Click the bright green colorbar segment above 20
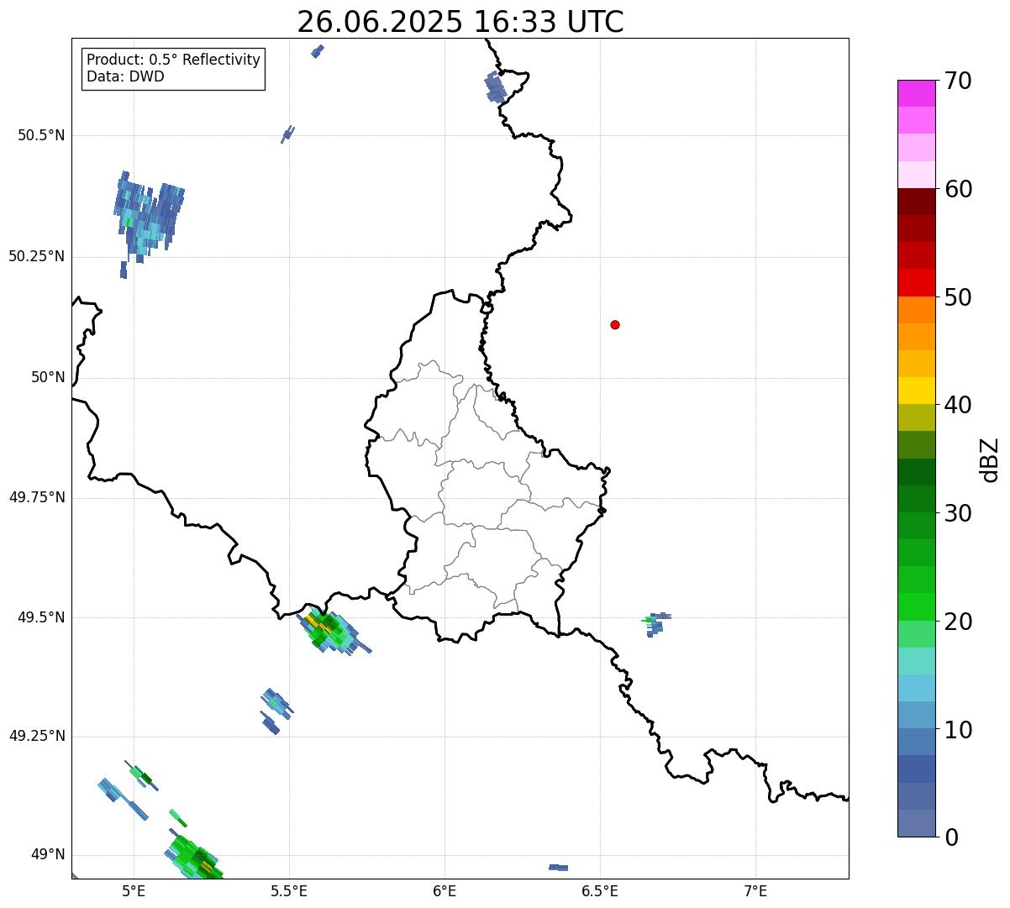Viewport: 1010px width, 908px height. coord(916,607)
